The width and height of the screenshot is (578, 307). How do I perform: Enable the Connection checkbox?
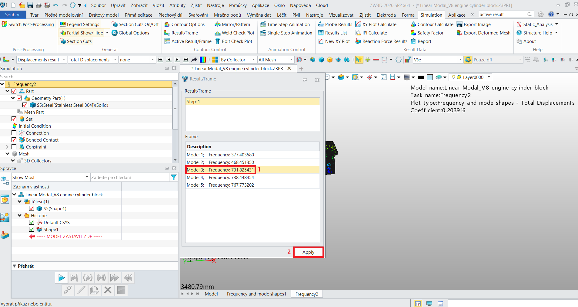[14, 133]
